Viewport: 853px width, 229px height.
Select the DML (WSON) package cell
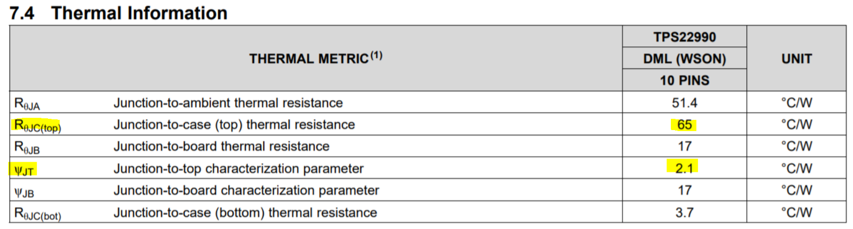coord(685,59)
